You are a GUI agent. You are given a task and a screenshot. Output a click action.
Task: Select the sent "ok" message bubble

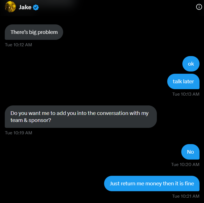tap(191, 64)
